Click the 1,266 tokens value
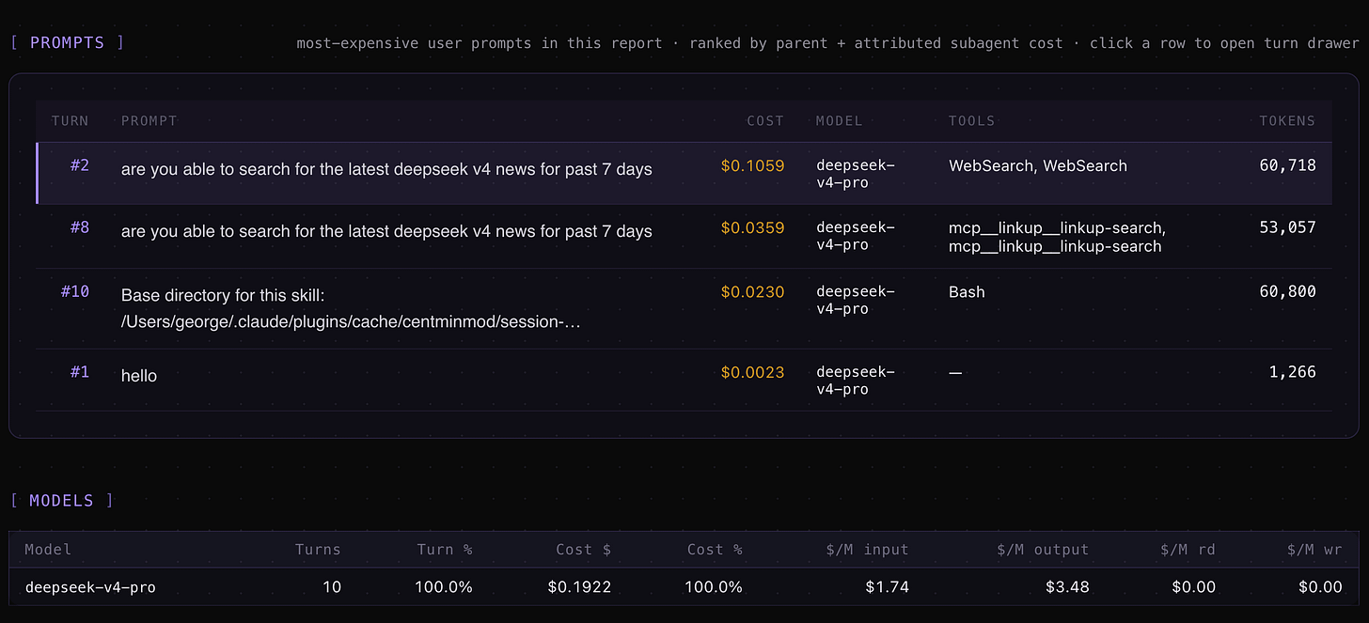The height and width of the screenshot is (623, 1369). pos(1293,372)
